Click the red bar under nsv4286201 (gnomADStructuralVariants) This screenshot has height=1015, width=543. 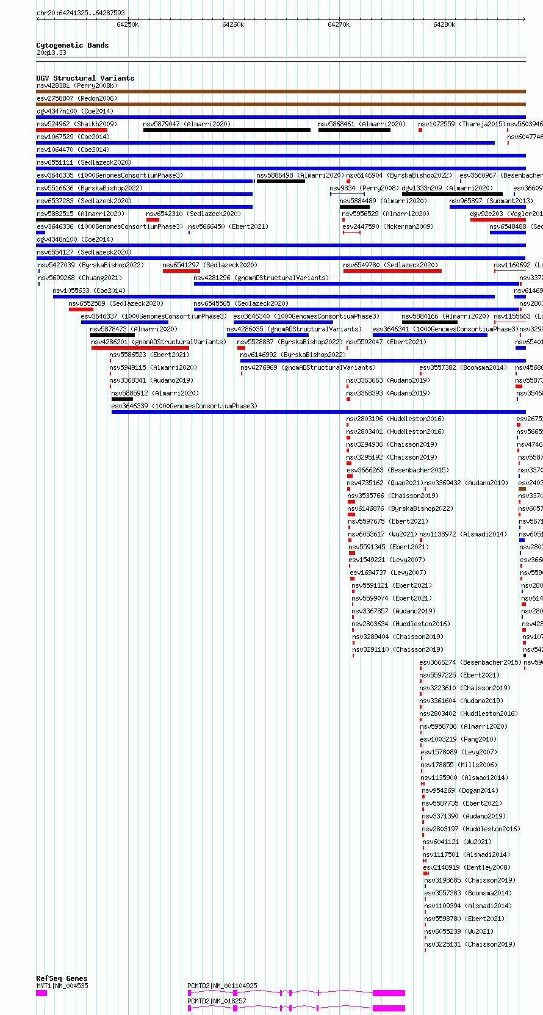(140, 348)
